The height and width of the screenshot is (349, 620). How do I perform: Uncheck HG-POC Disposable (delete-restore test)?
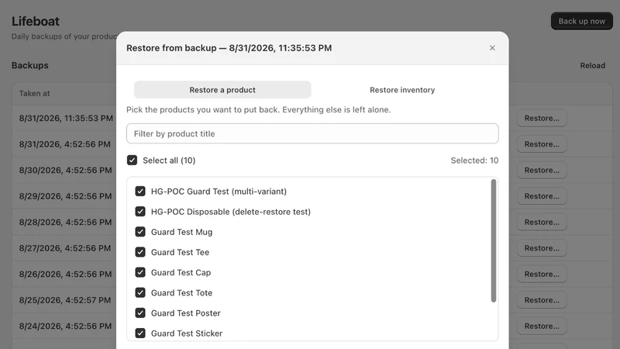(x=140, y=212)
